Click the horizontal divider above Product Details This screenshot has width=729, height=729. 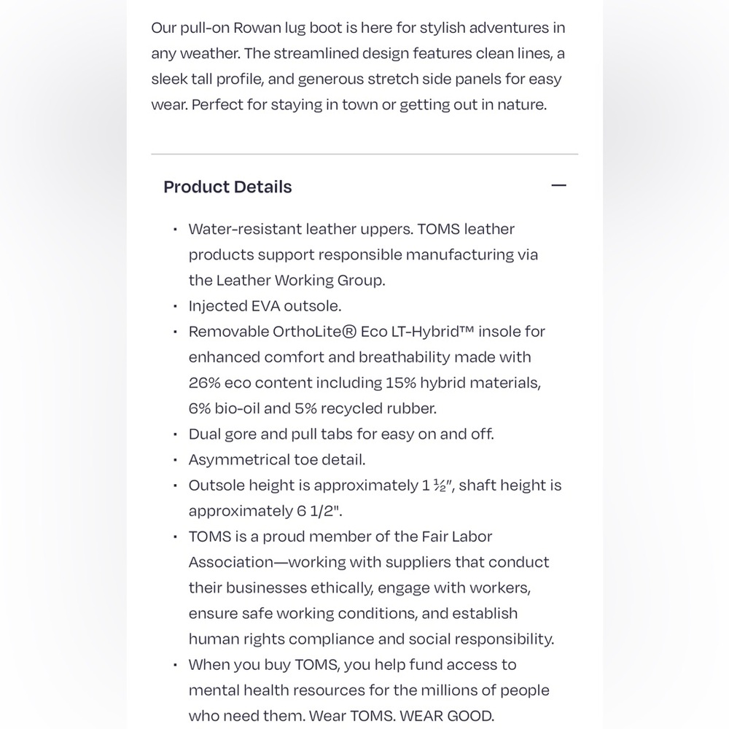click(364, 154)
